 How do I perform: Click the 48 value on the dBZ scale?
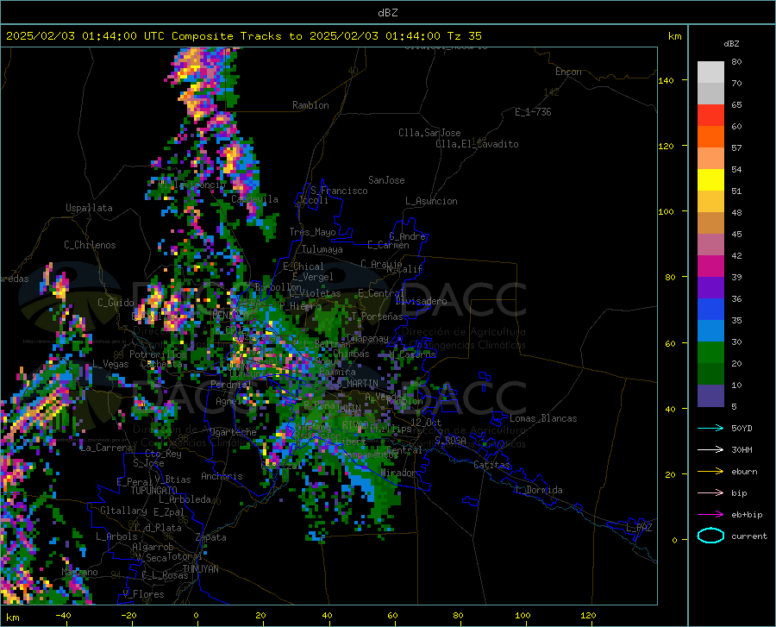736,213
